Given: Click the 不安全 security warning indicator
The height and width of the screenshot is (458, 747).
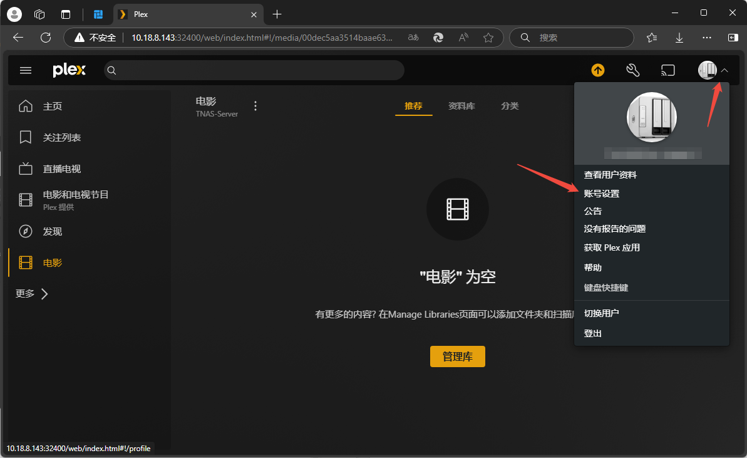Looking at the screenshot, I should (95, 38).
